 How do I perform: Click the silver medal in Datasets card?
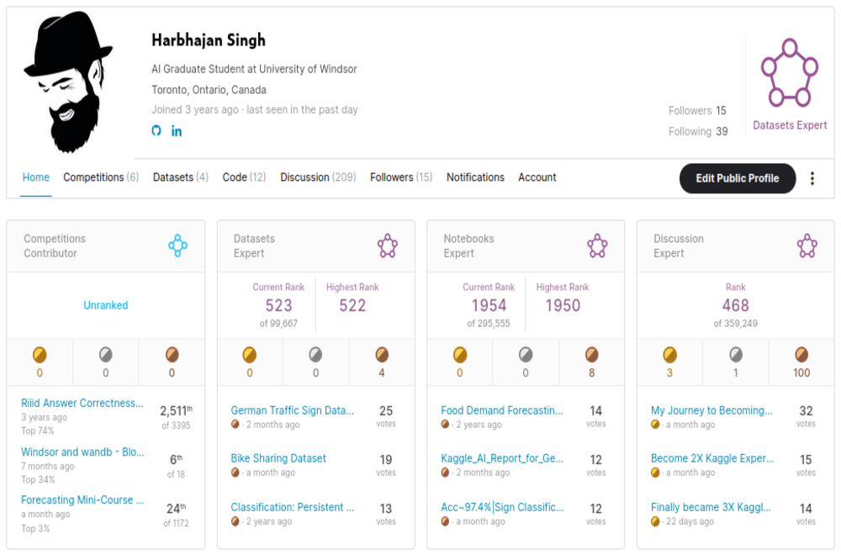315,354
